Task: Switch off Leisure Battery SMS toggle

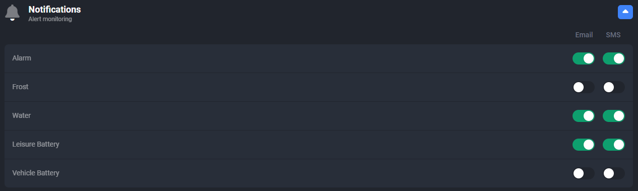Action: (614, 145)
